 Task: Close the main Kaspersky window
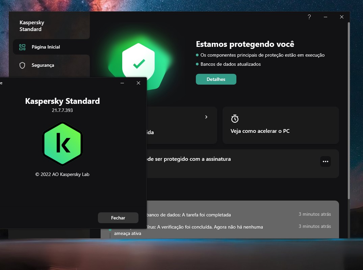tap(342, 17)
